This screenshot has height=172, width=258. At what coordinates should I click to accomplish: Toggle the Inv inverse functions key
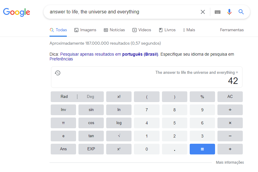coord(63,110)
